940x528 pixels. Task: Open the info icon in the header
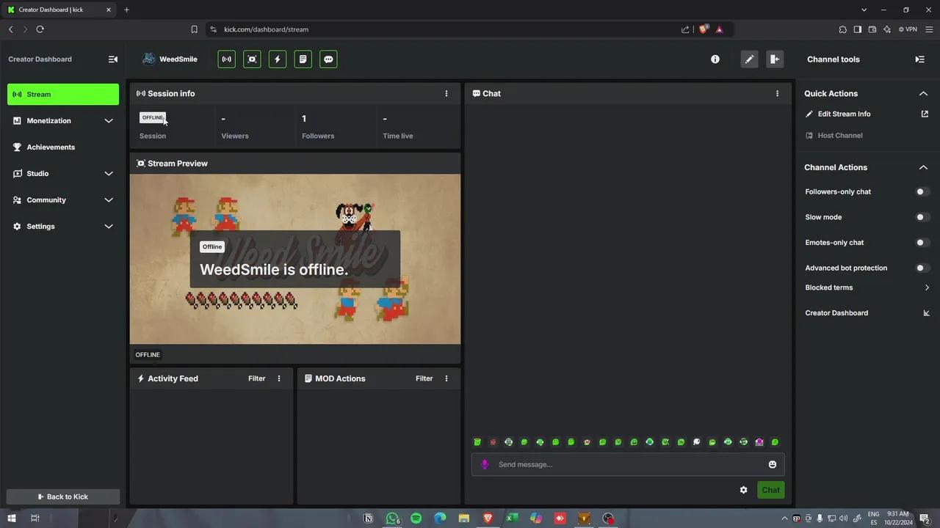pyautogui.click(x=715, y=59)
